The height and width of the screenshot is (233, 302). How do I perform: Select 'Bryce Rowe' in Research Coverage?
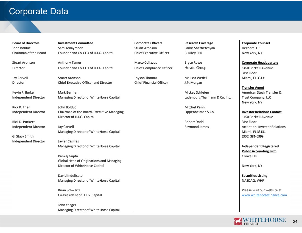tap(193, 63)
